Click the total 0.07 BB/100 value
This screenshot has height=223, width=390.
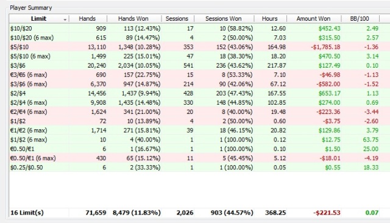tap(372, 213)
